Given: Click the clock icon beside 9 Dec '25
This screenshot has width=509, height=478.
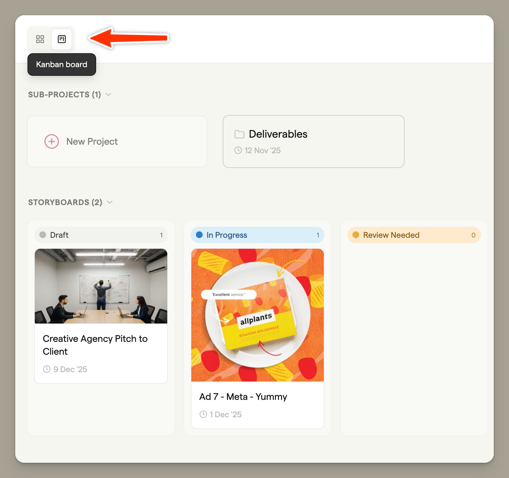Looking at the screenshot, I should tap(47, 369).
